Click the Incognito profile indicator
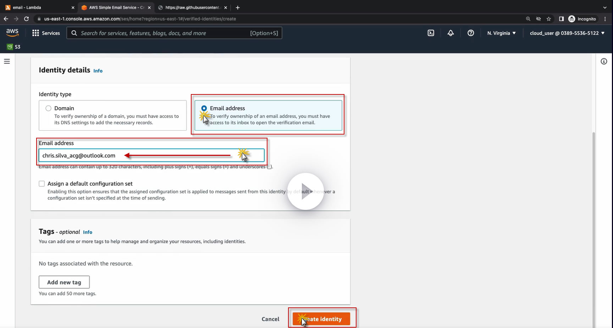 [x=582, y=19]
